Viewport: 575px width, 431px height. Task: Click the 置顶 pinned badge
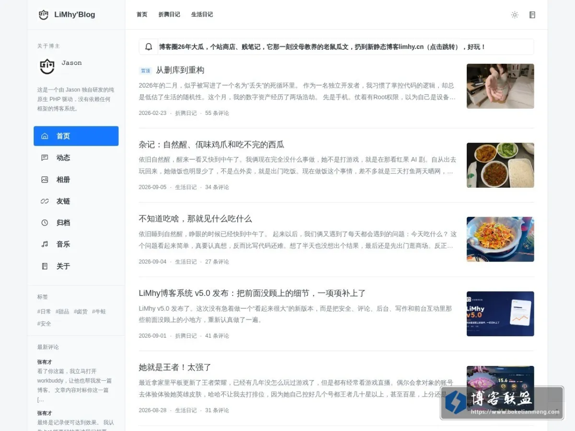[x=145, y=70]
